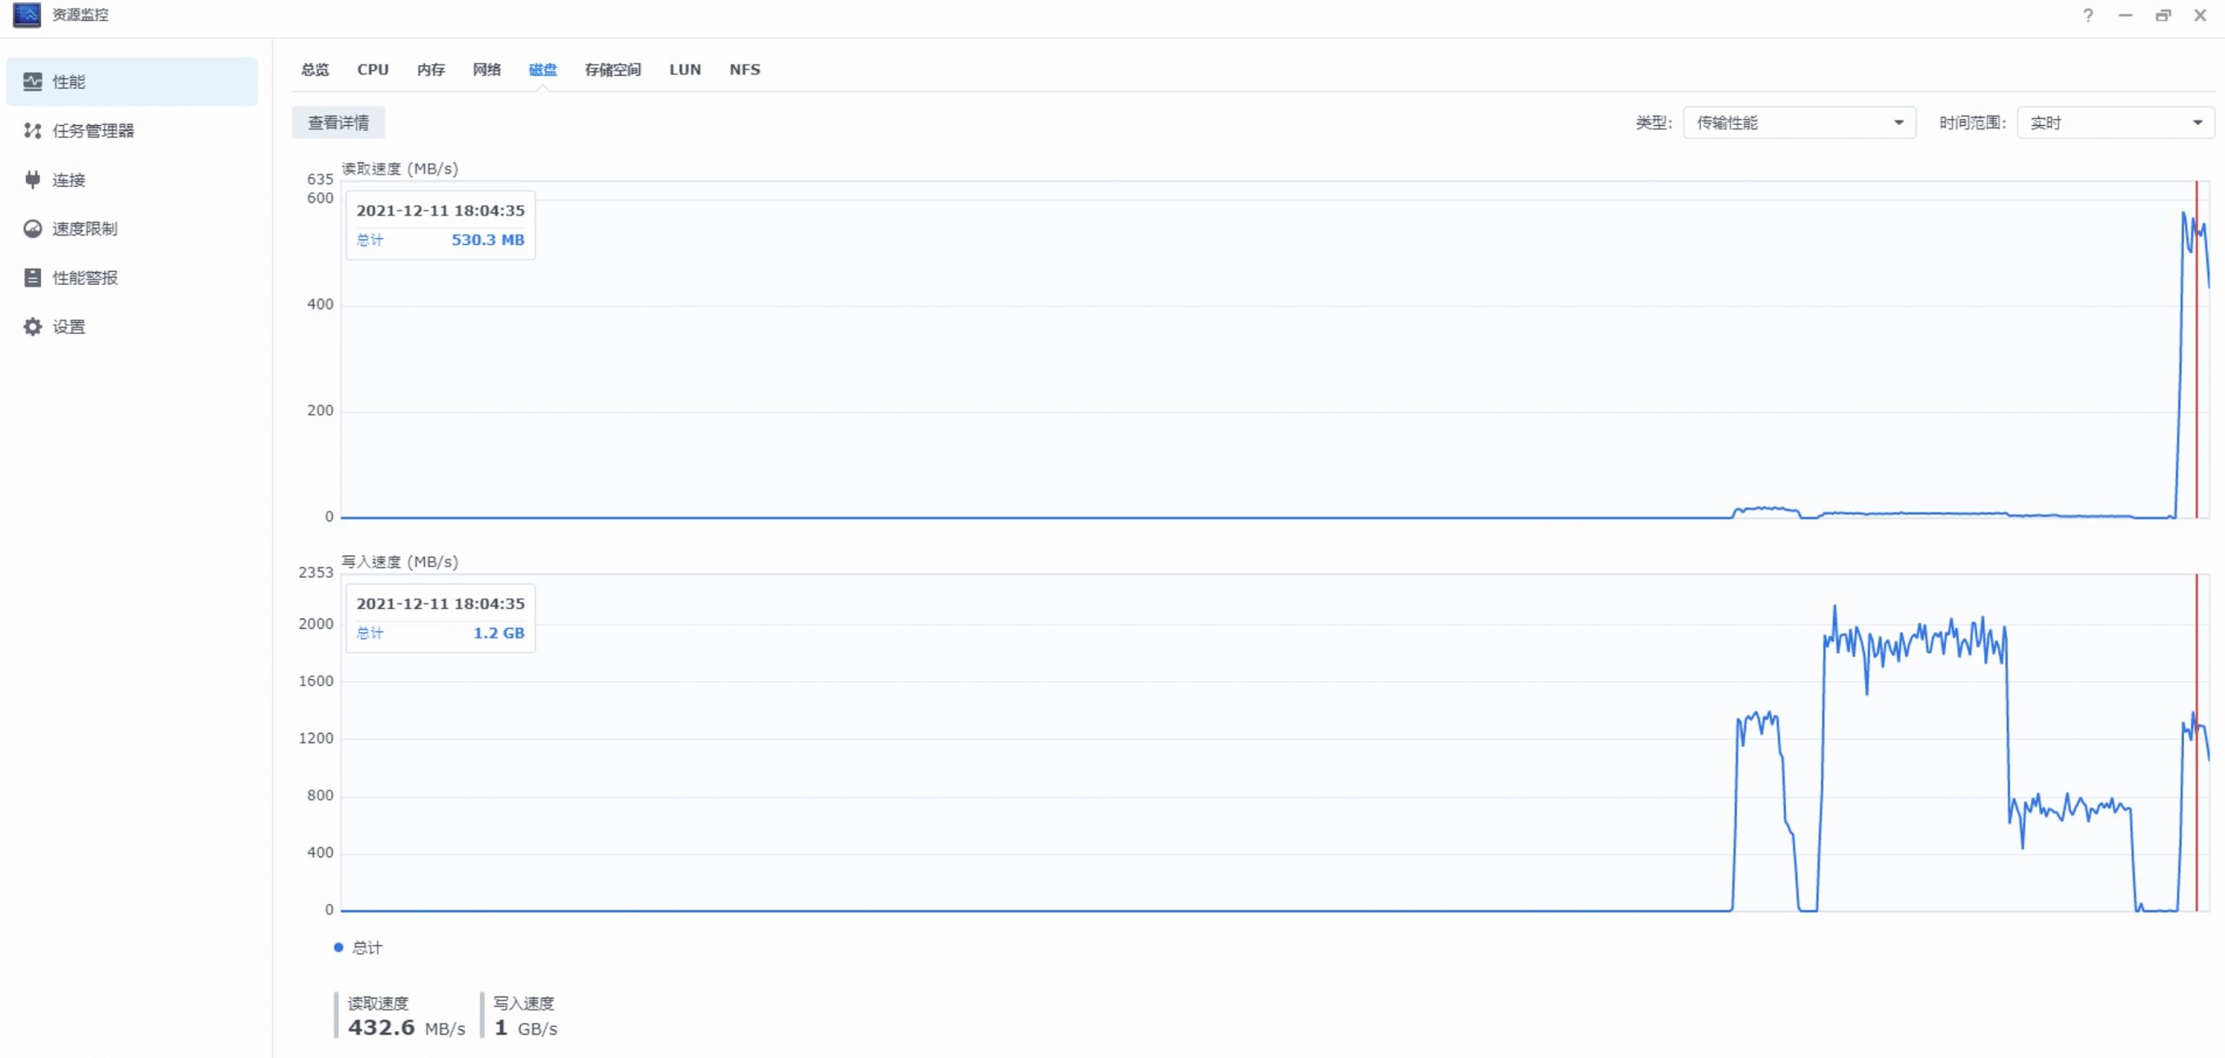
Task: Toggle the 总计 legend series dot
Action: tap(339, 948)
